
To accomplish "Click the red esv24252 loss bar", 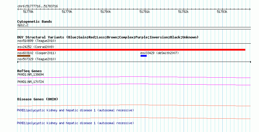I will tap(131, 50).
